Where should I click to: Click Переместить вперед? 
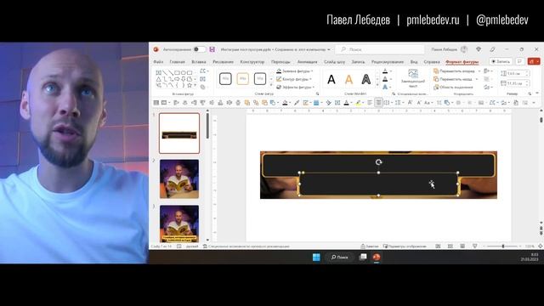[454, 71]
